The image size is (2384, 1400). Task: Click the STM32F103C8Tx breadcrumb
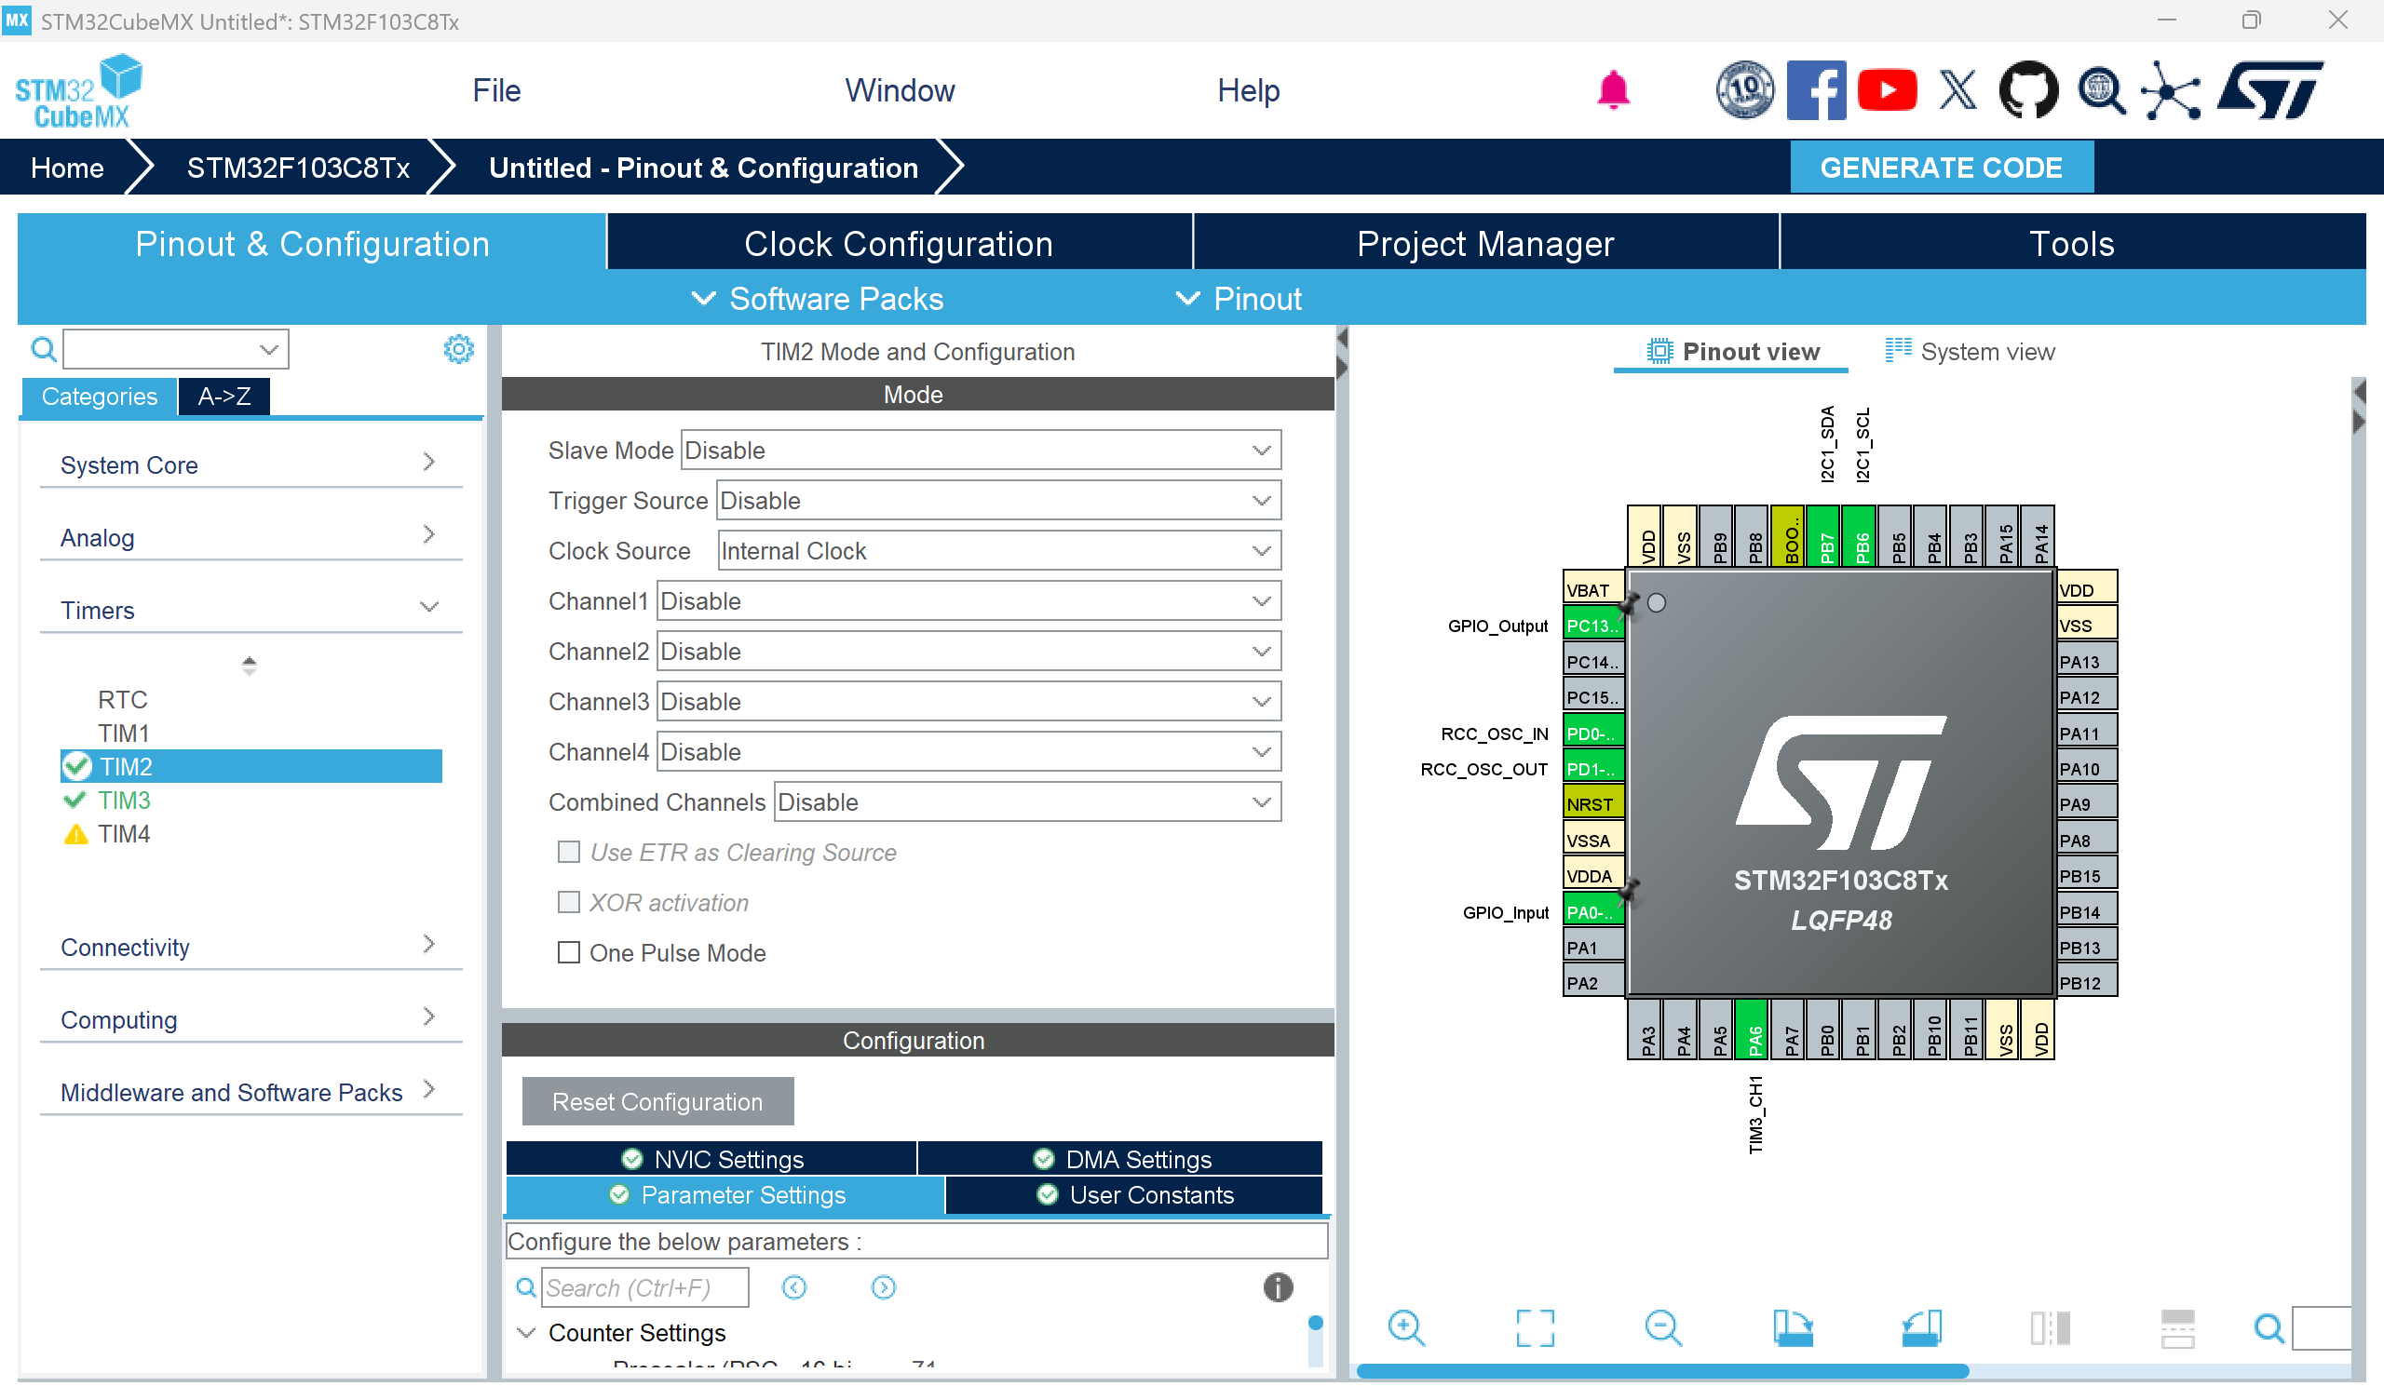click(298, 168)
